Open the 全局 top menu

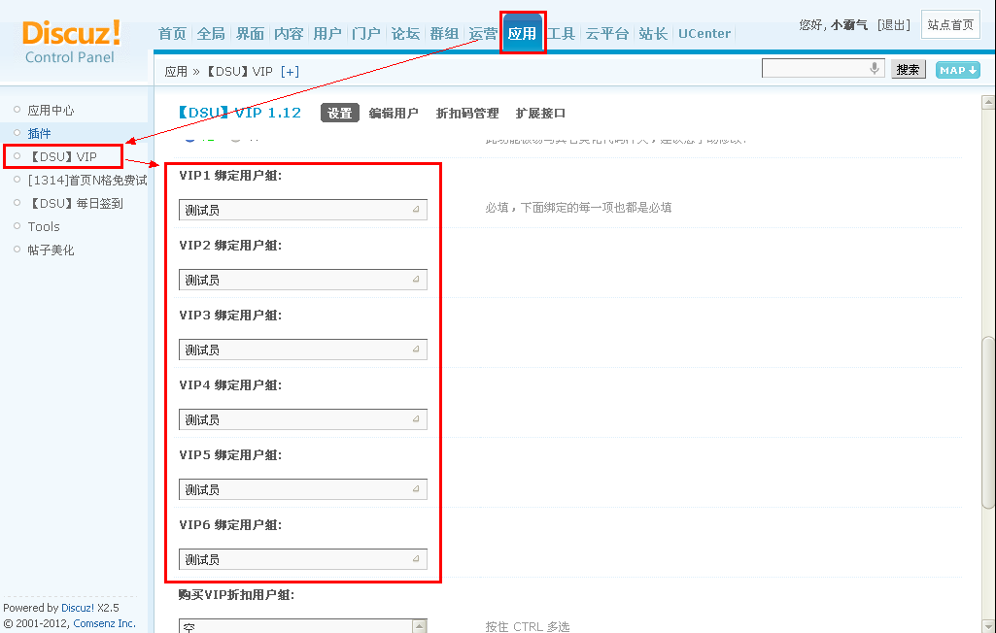pyautogui.click(x=211, y=34)
